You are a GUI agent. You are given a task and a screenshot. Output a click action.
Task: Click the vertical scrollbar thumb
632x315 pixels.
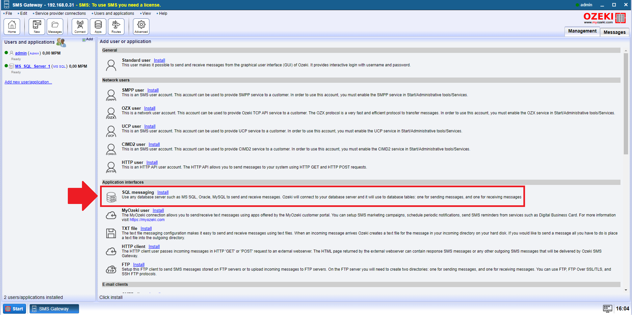626,103
